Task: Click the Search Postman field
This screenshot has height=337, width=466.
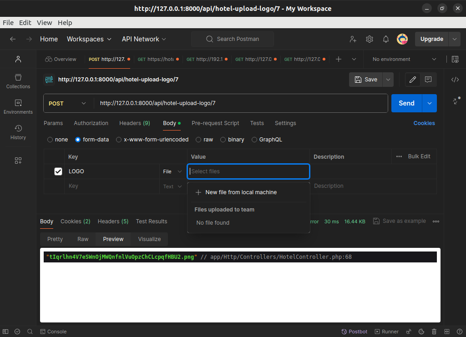Action: pos(233,39)
